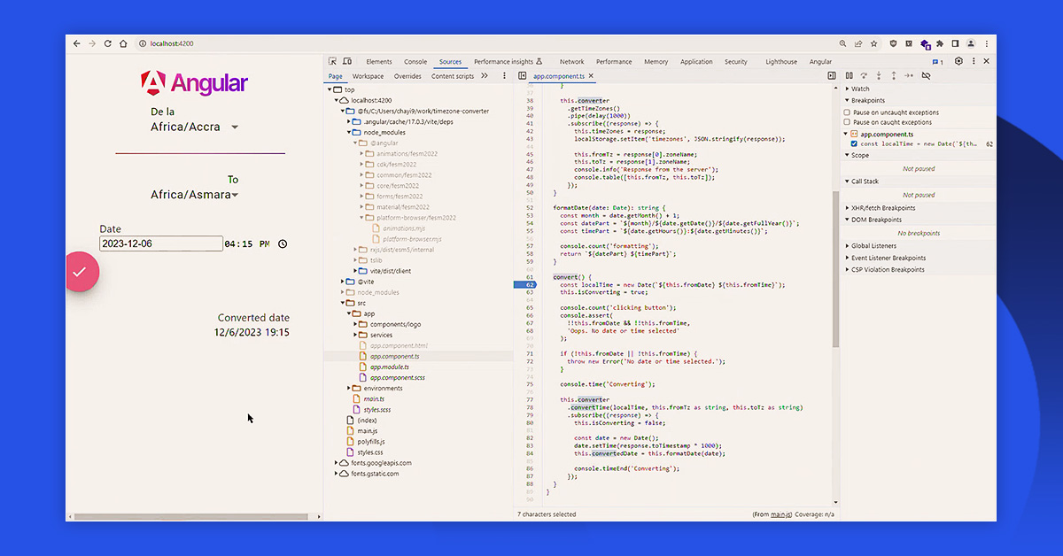The height and width of the screenshot is (556, 1063).
Task: Expand XHR/fetch Breakpoints section
Action: point(882,208)
